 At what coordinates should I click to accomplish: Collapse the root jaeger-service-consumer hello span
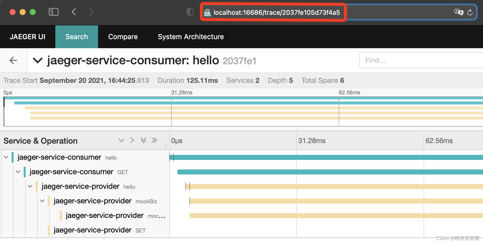pos(6,157)
